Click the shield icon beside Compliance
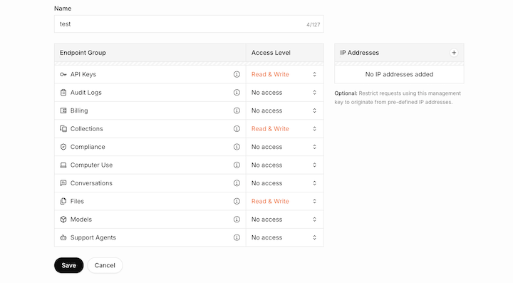The width and height of the screenshot is (513, 283). [x=63, y=147]
